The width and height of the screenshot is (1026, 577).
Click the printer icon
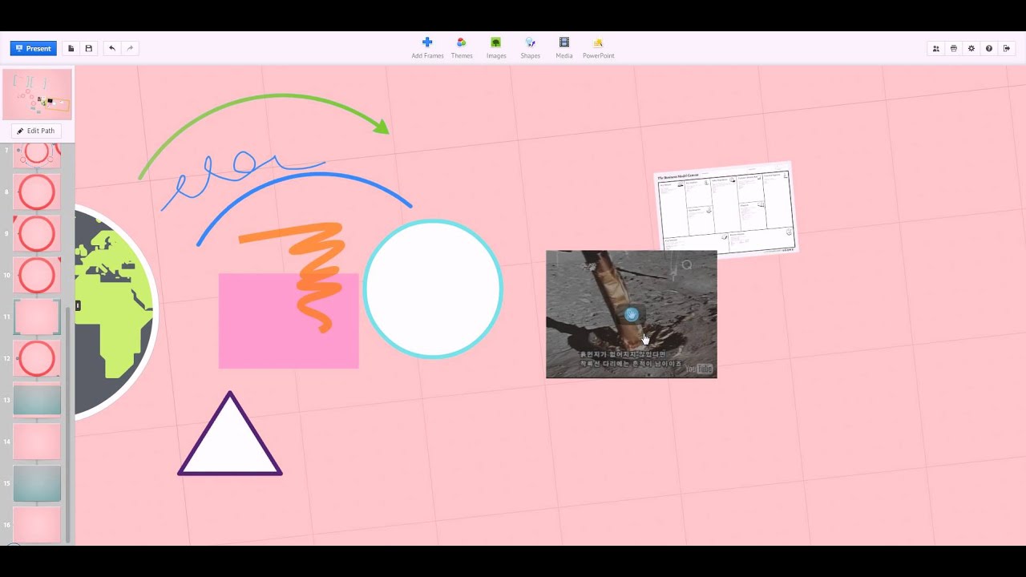tap(953, 48)
